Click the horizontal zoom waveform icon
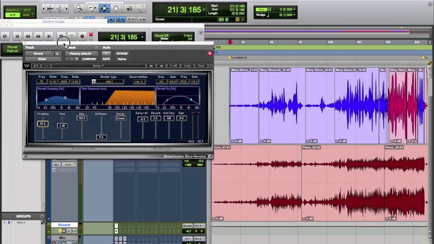434x244 pixels. pyautogui.click(x=50, y=8)
